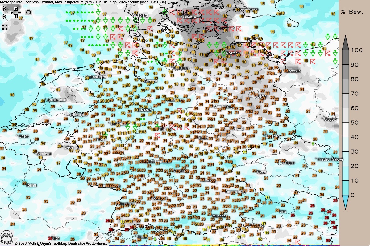The height and width of the screenshot is (246, 370).
Task: Click the Prague city label
Action: [x=289, y=163]
